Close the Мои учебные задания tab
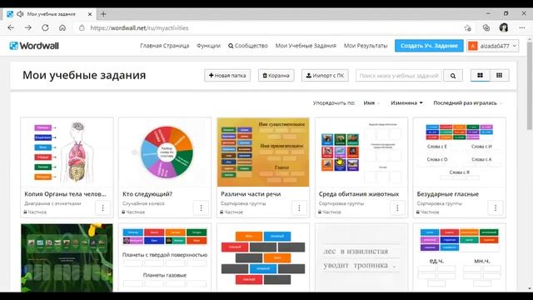The height and width of the screenshot is (300, 533). pyautogui.click(x=90, y=14)
